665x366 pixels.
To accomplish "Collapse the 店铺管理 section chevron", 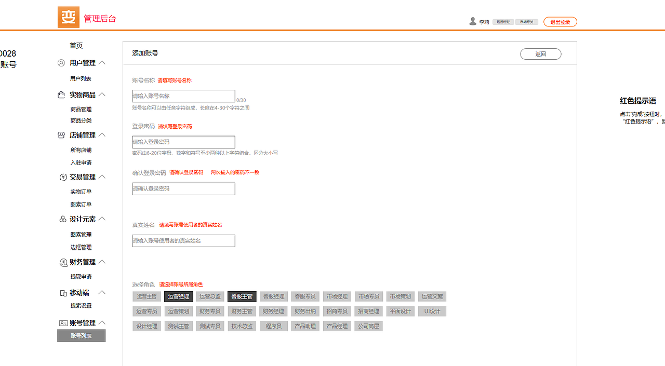I will click(x=102, y=134).
